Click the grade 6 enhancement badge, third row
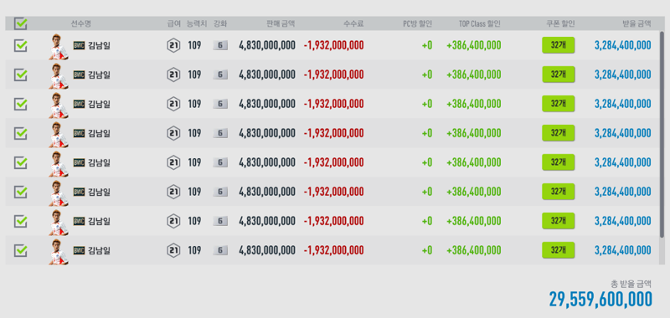The height and width of the screenshot is (318, 670). pos(220,104)
